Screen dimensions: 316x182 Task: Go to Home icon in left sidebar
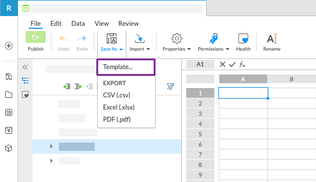tap(9, 76)
